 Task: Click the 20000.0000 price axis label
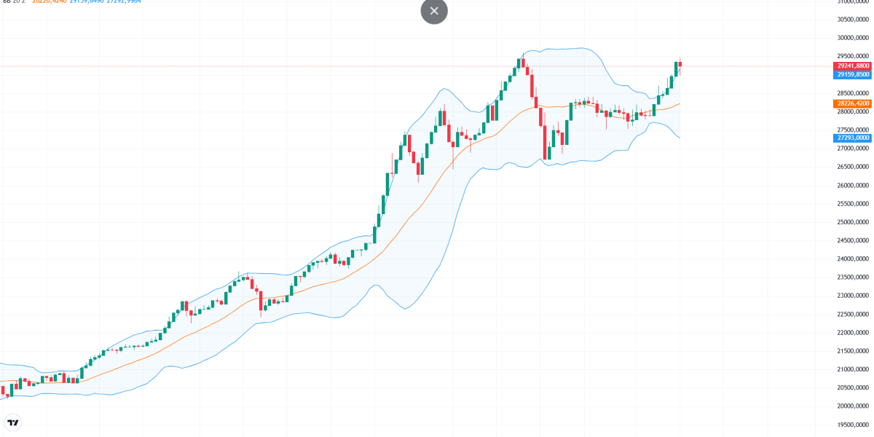pyautogui.click(x=853, y=406)
